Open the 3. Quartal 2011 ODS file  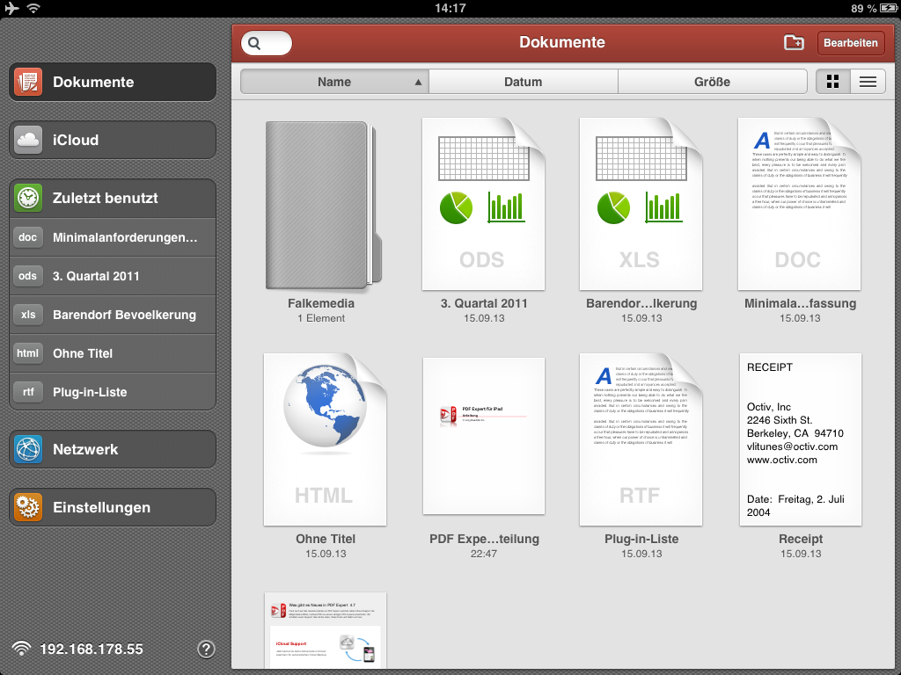click(483, 207)
